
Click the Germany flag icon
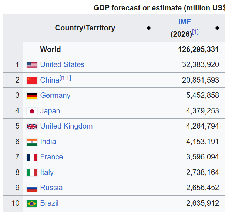pos(32,96)
